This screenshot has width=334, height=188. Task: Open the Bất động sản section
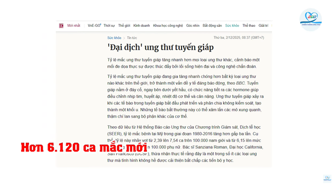click(212, 26)
